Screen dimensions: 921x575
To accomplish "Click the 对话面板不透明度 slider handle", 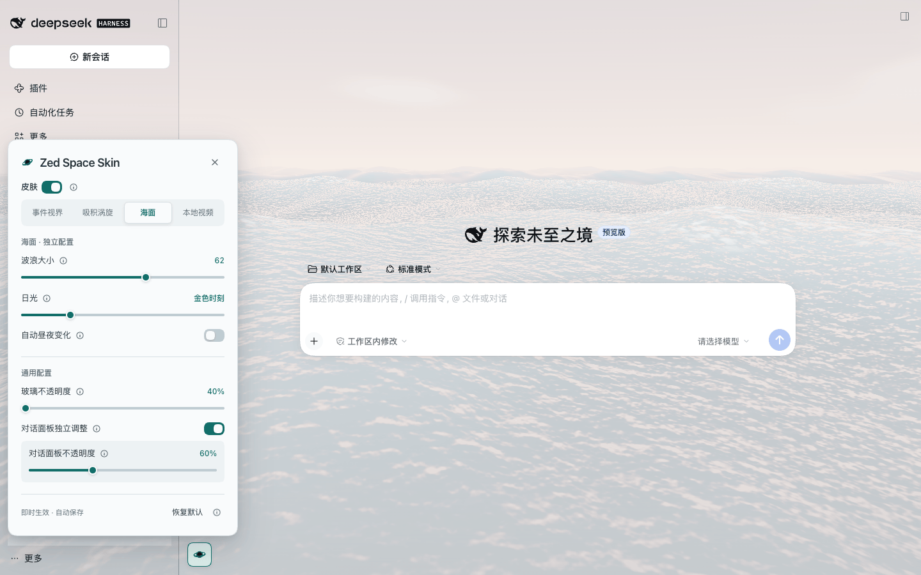I will (x=93, y=470).
